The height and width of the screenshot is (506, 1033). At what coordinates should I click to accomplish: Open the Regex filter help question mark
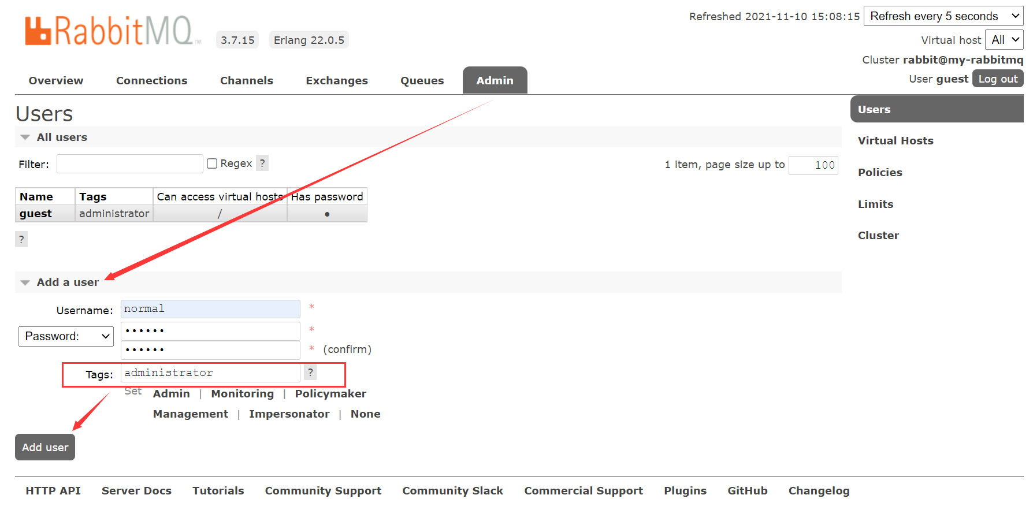click(262, 163)
